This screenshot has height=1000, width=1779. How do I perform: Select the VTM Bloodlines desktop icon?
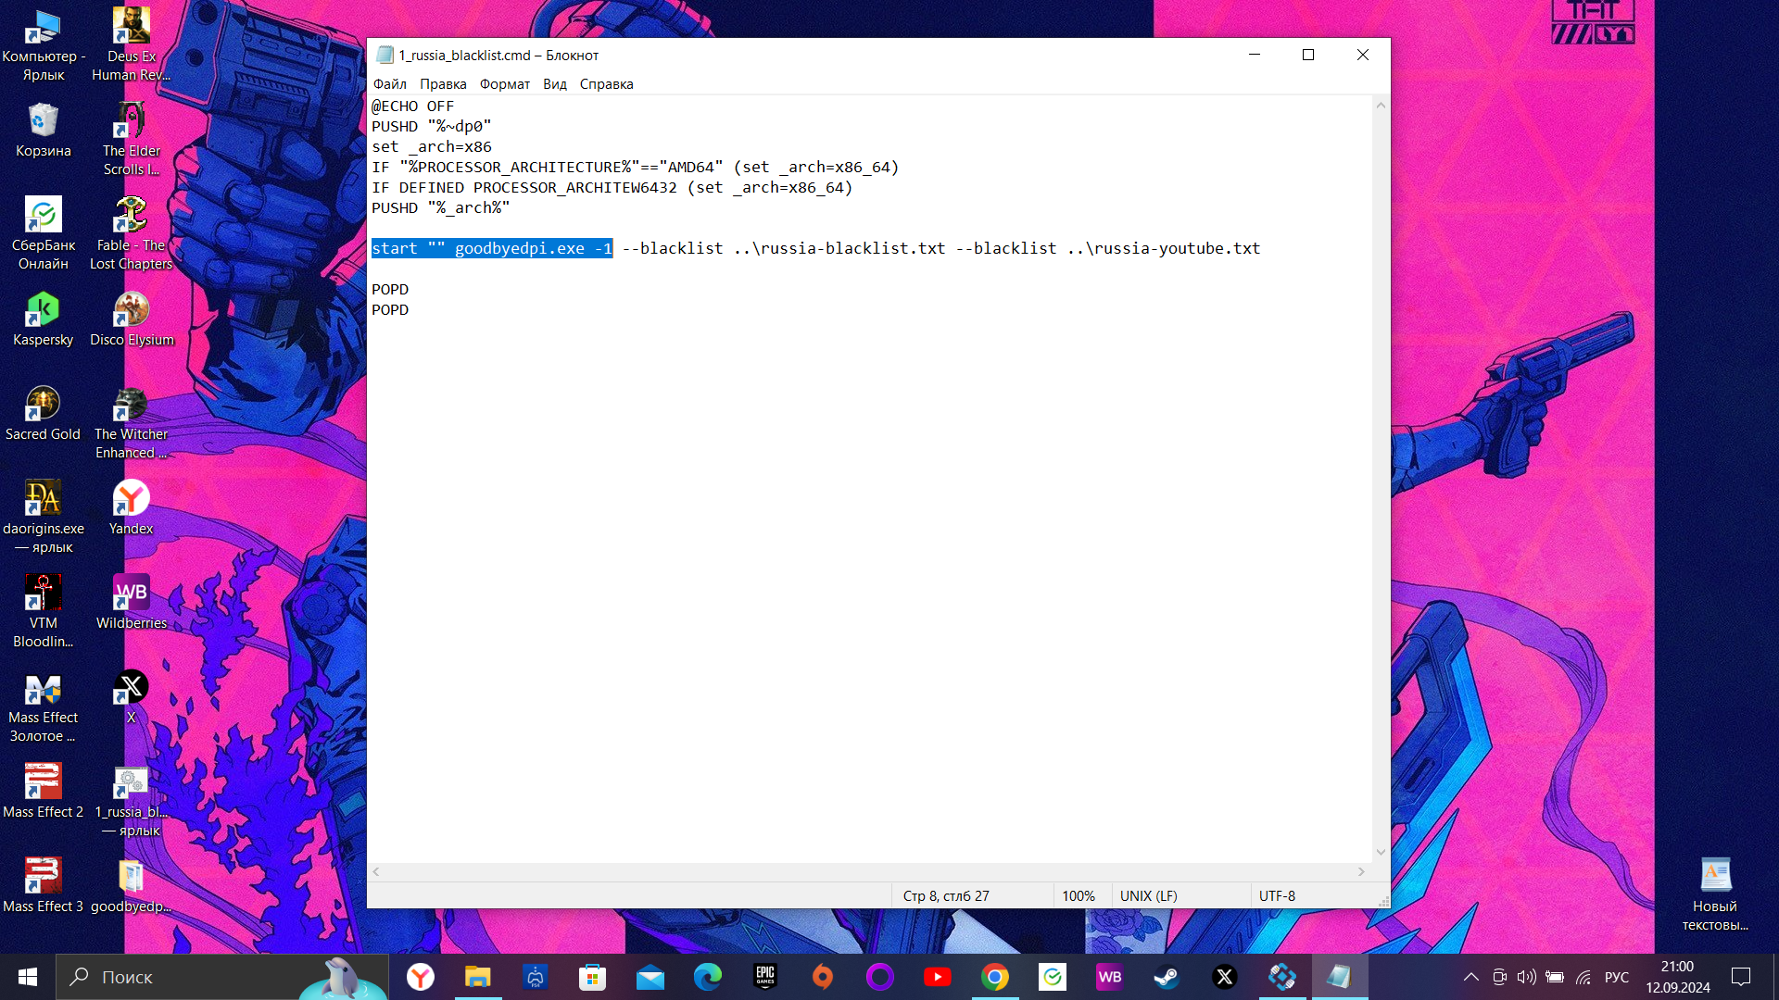pos(44,613)
